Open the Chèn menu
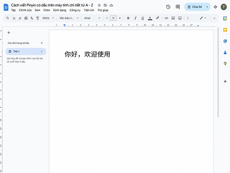230x173 pixels. click(47, 10)
